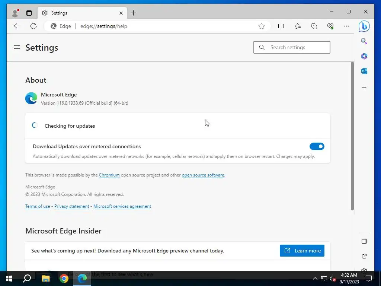
Task: Click the open link in external window sidebar icon
Action: pyautogui.click(x=364, y=256)
